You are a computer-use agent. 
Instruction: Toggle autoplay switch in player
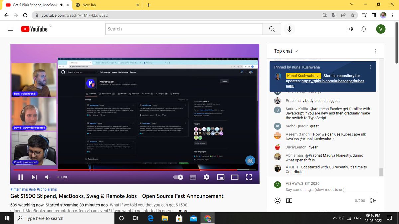pos(178,177)
